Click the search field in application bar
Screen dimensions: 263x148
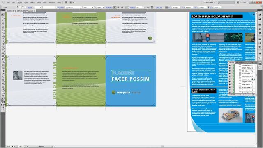[x=226, y=2]
